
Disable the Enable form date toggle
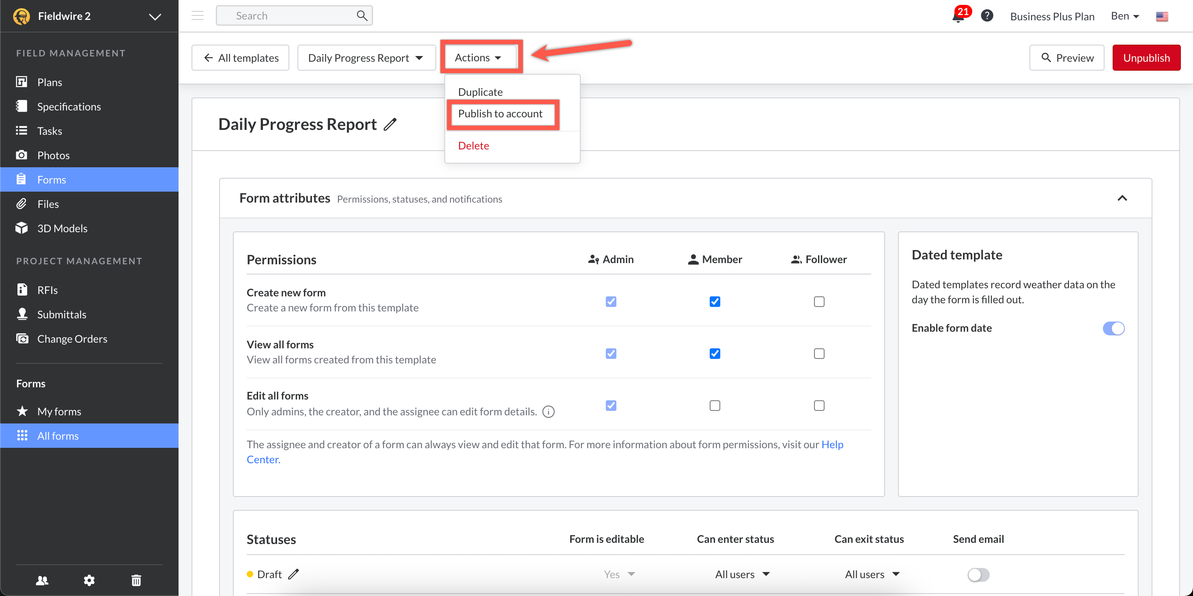coord(1113,328)
